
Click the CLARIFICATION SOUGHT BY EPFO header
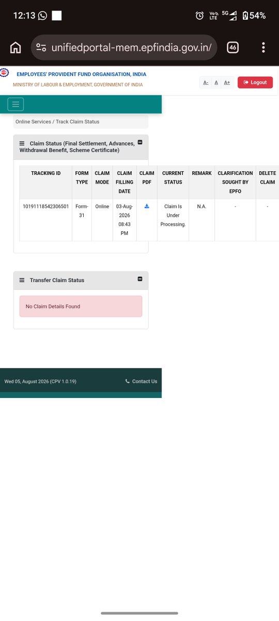pyautogui.click(x=235, y=182)
